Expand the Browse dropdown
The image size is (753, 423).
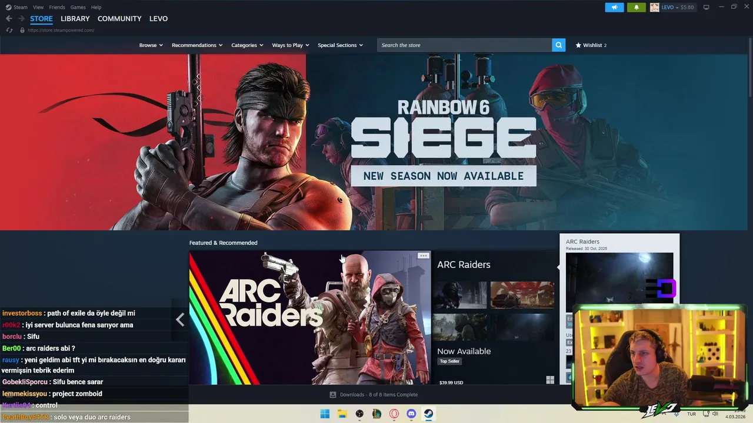151,45
